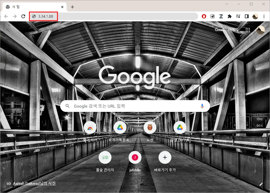Go forward with the forward arrow
The height and width of the screenshot is (193, 270).
[x=15, y=16]
